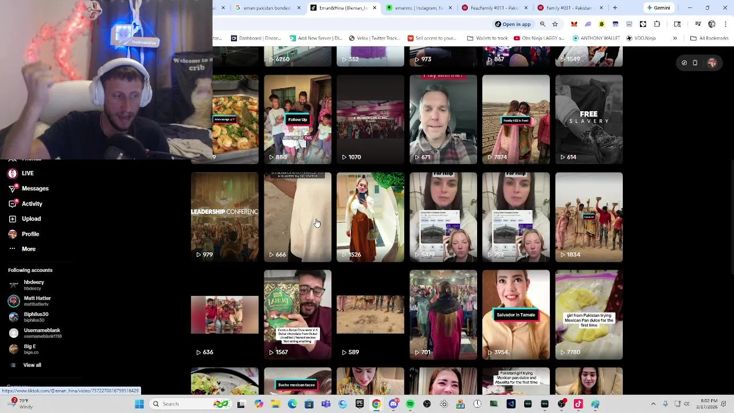Expand the More menu in sidebar

[22, 249]
